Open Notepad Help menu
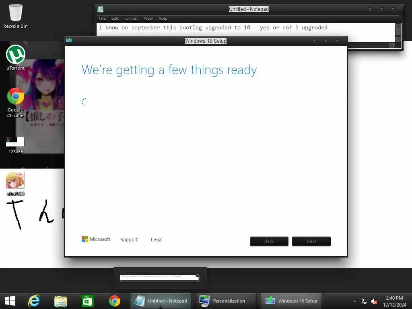Image resolution: width=412 pixels, height=309 pixels. (163, 19)
